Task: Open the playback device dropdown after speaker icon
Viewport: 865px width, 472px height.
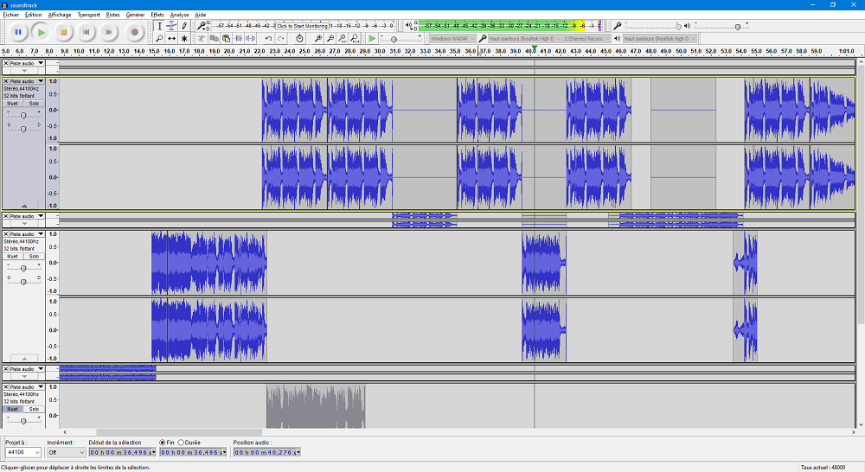Action: tap(660, 39)
